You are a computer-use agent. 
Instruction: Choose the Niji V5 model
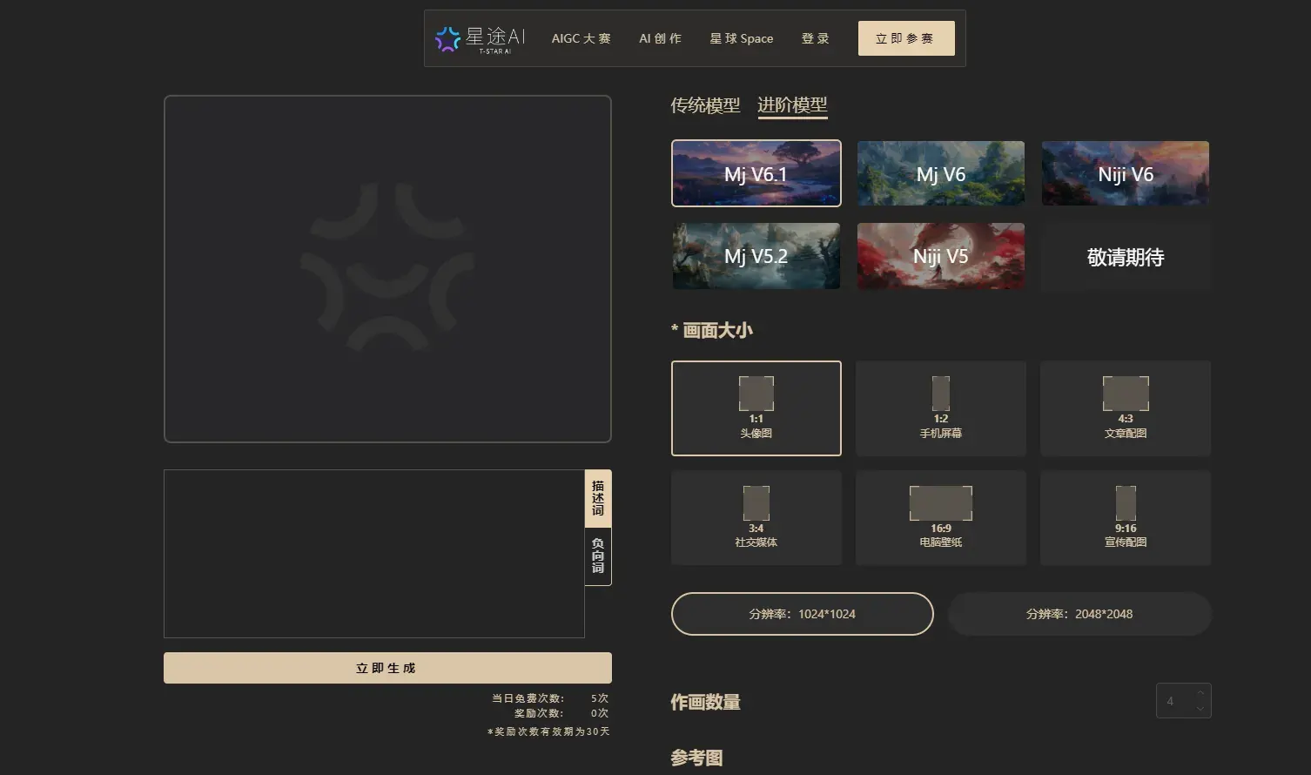point(940,256)
